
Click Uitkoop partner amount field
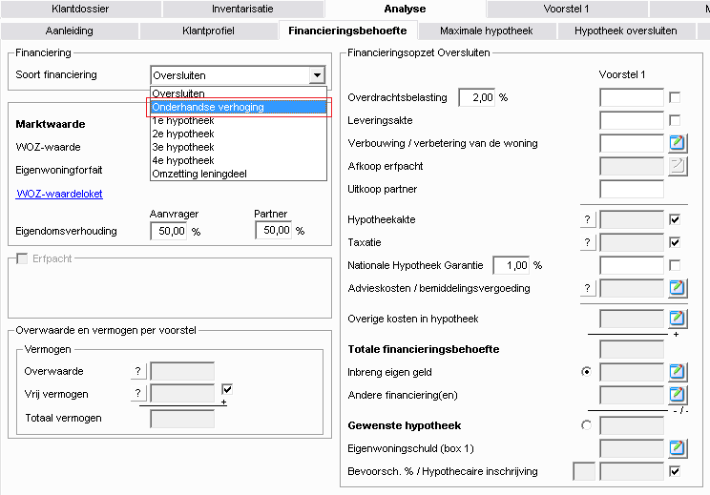click(632, 189)
